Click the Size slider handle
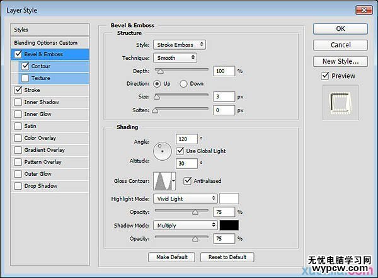 click(x=157, y=97)
